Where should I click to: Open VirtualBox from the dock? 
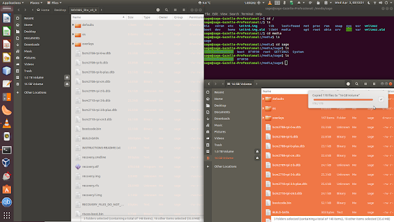[7, 163]
